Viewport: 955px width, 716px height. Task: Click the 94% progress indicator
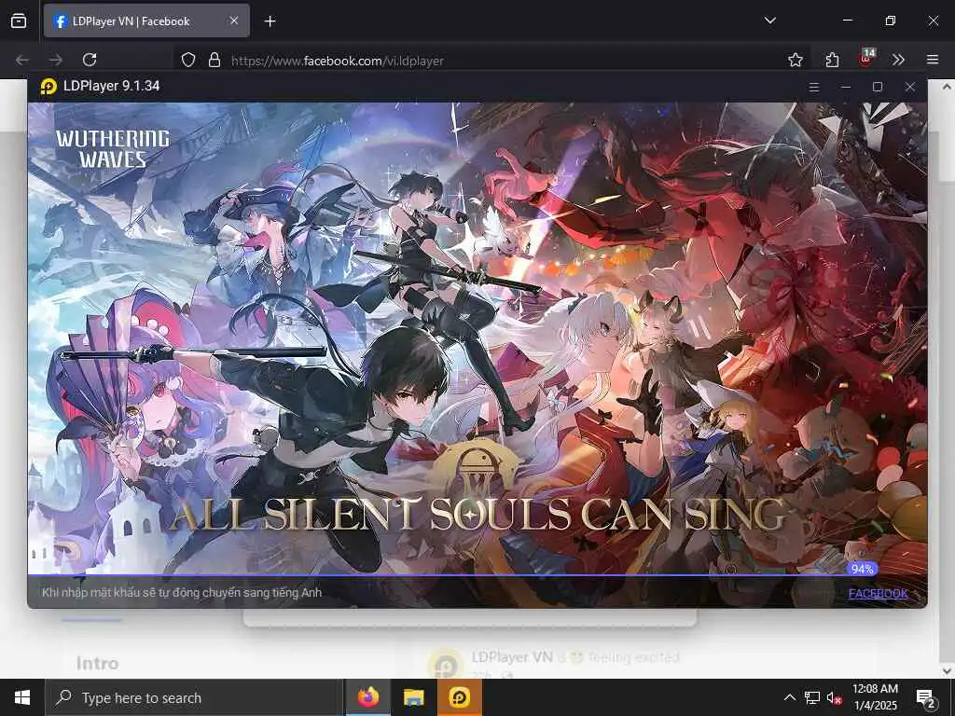(x=863, y=569)
